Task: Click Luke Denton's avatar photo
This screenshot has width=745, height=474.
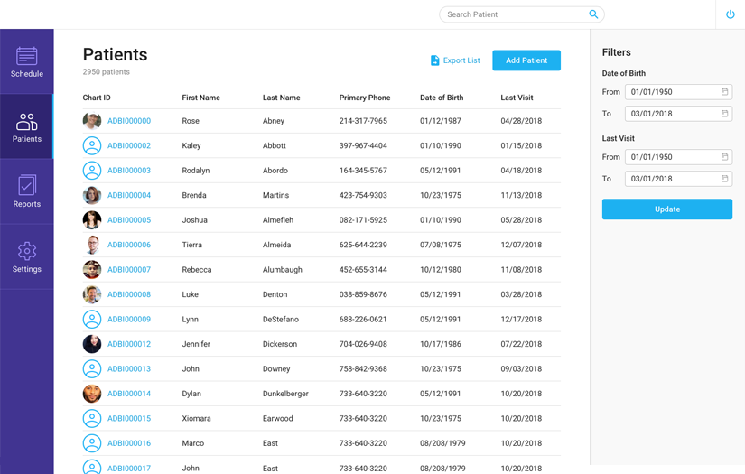Action: (92, 294)
